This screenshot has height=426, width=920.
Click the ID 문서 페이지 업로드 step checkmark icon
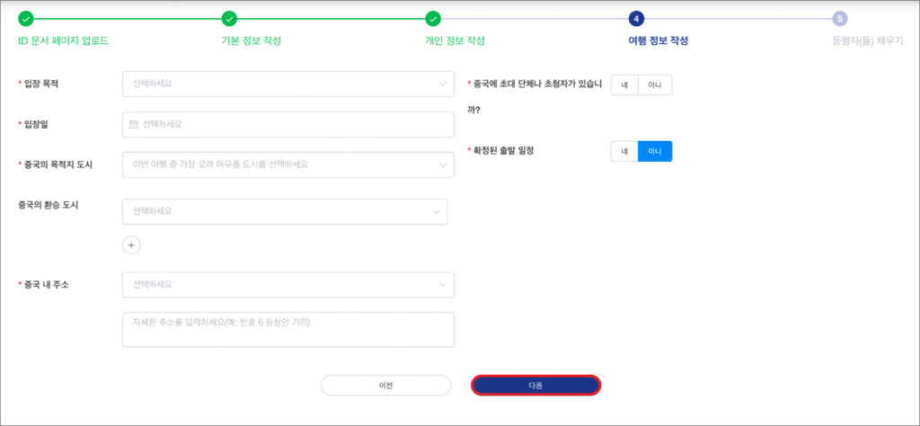(26, 18)
